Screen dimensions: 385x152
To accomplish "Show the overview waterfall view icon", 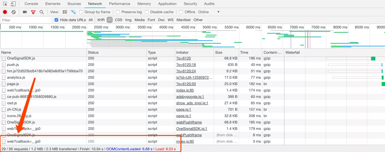I will pyautogui.click(x=73, y=12).
